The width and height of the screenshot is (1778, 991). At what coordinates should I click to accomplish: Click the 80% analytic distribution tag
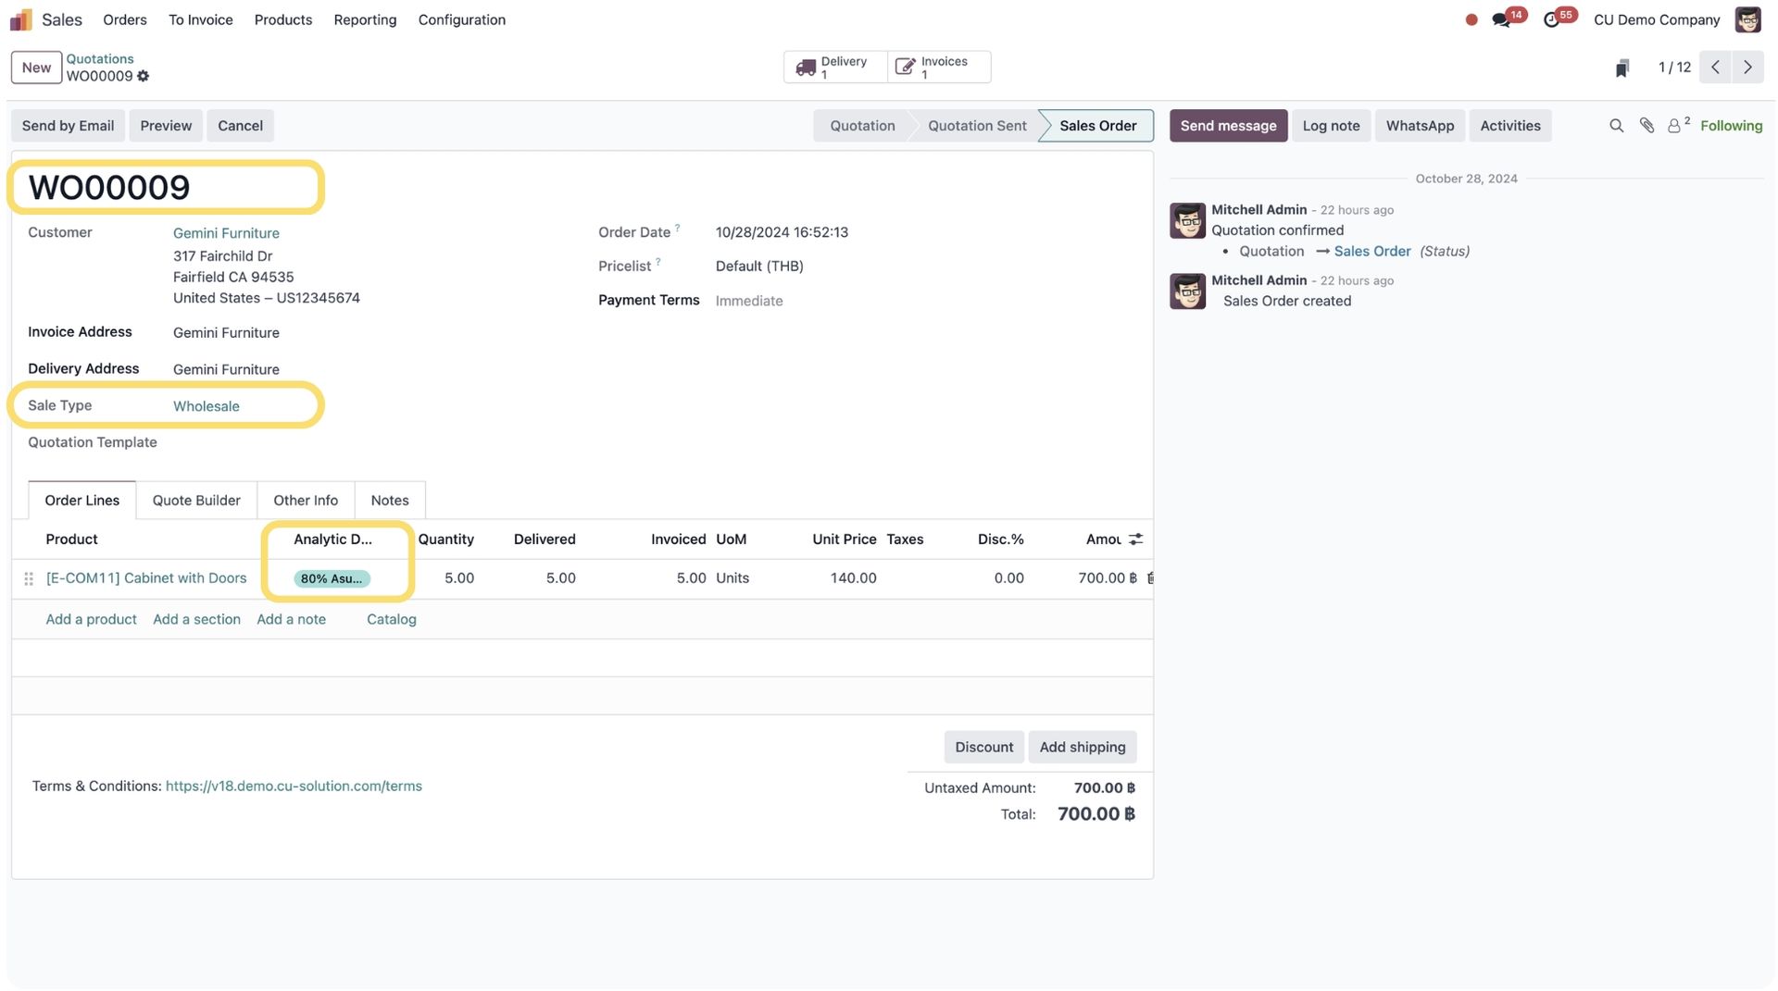coord(332,578)
